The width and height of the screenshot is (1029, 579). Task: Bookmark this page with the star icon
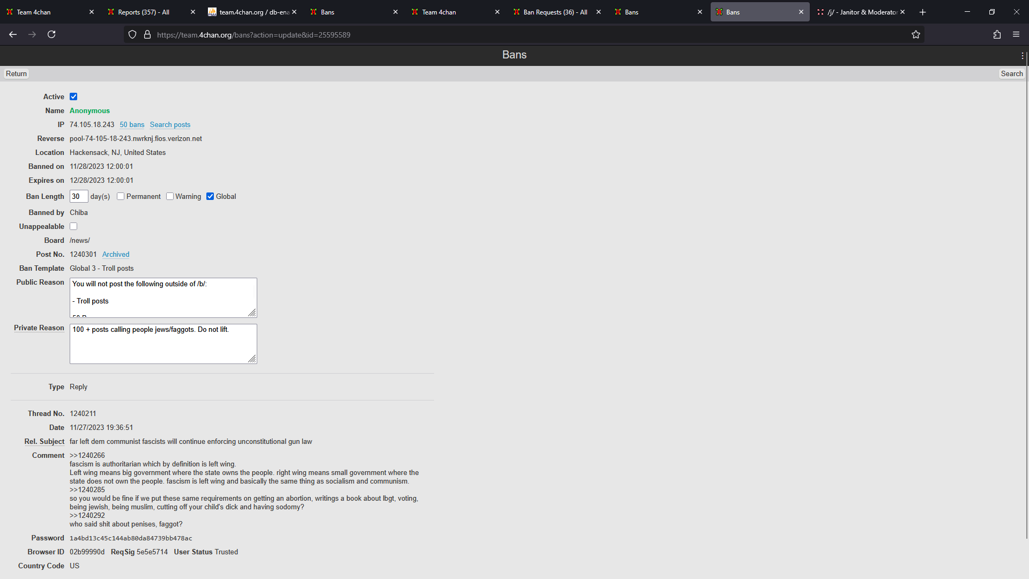(x=916, y=35)
